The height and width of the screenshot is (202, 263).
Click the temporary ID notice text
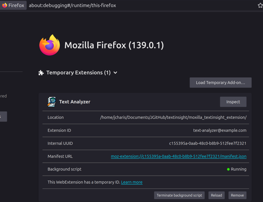click(84, 182)
